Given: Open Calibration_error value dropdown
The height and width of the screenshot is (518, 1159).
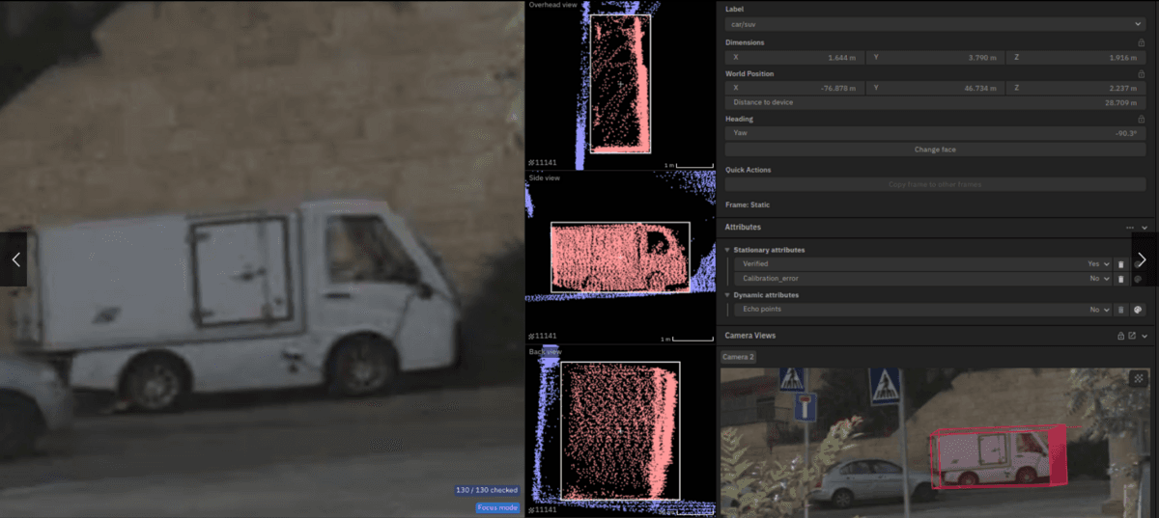Looking at the screenshot, I should 1099,279.
